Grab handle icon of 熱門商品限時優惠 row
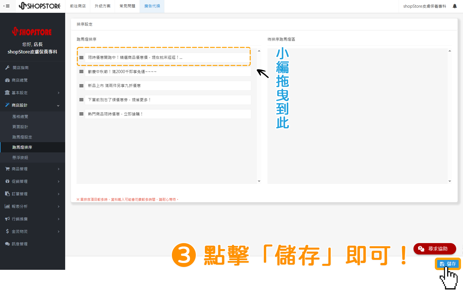Image resolution: width=463 pixels, height=290 pixels. click(81, 114)
